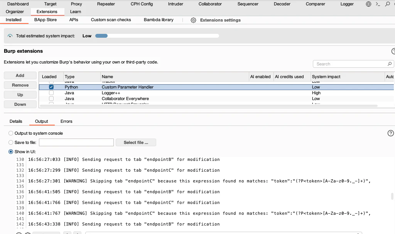Open the terminal prompt icon in the top bar
Image resolution: width=395 pixels, height=234 pixels.
click(378, 4)
